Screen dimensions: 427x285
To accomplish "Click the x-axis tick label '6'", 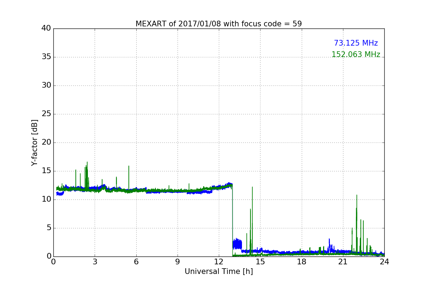I will pyautogui.click(x=136, y=262).
